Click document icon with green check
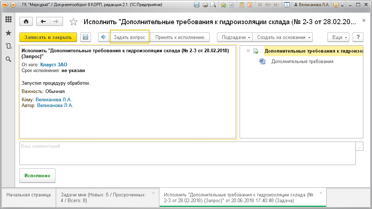The height and width of the screenshot is (209, 372). coord(256,51)
